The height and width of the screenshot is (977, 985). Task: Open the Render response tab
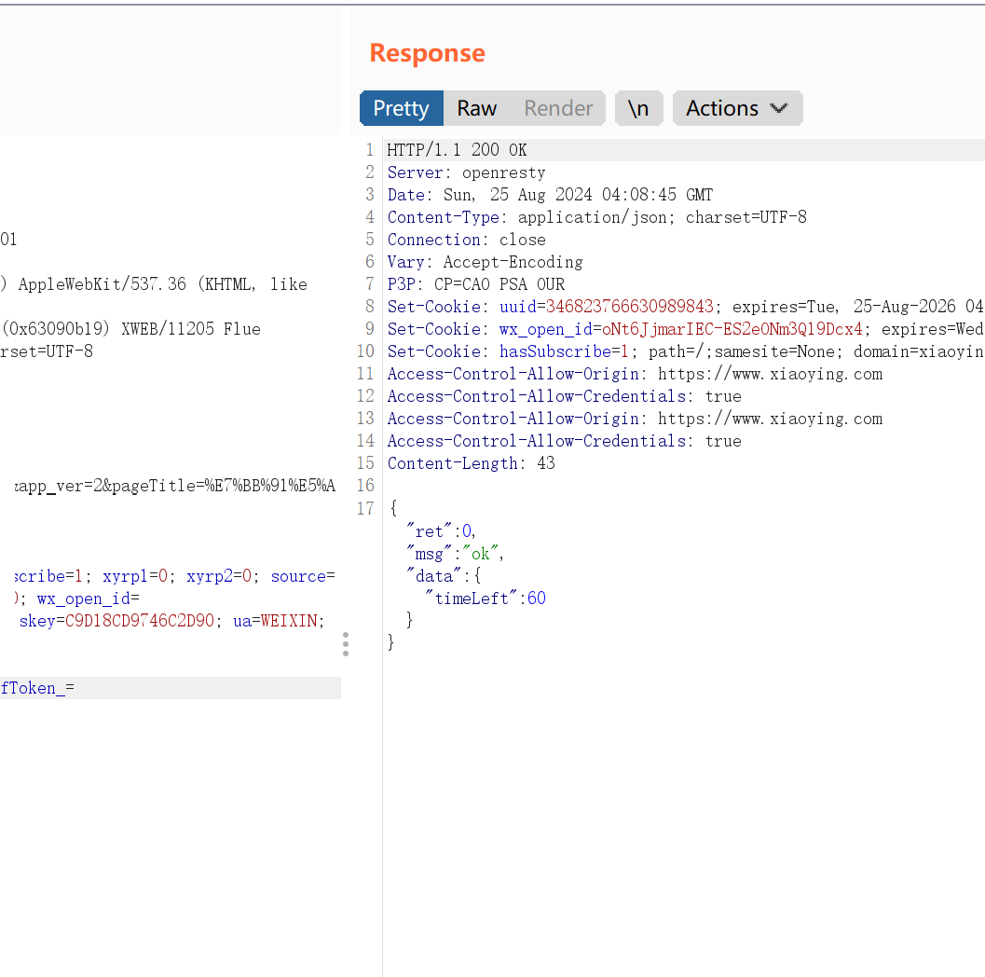558,108
